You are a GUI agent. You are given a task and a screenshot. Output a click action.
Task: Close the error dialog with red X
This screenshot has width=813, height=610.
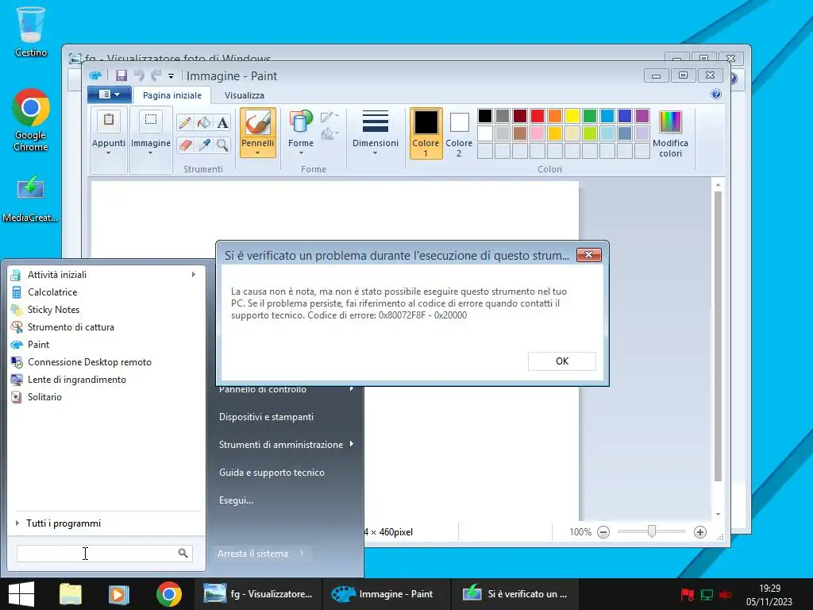click(x=588, y=255)
